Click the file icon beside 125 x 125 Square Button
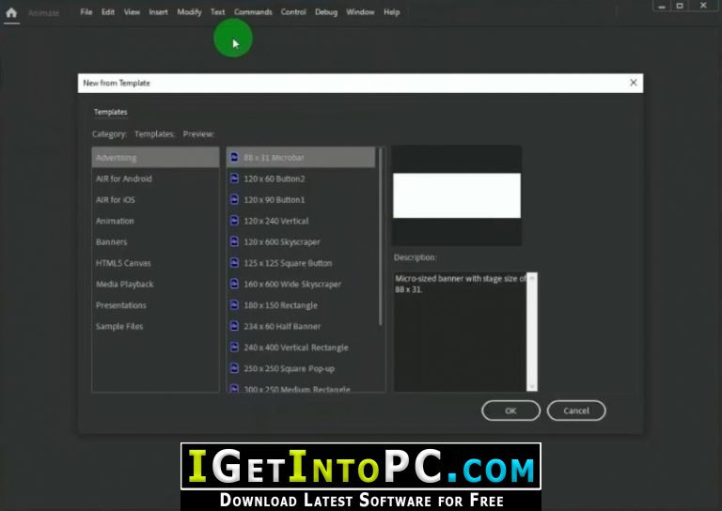 234,263
